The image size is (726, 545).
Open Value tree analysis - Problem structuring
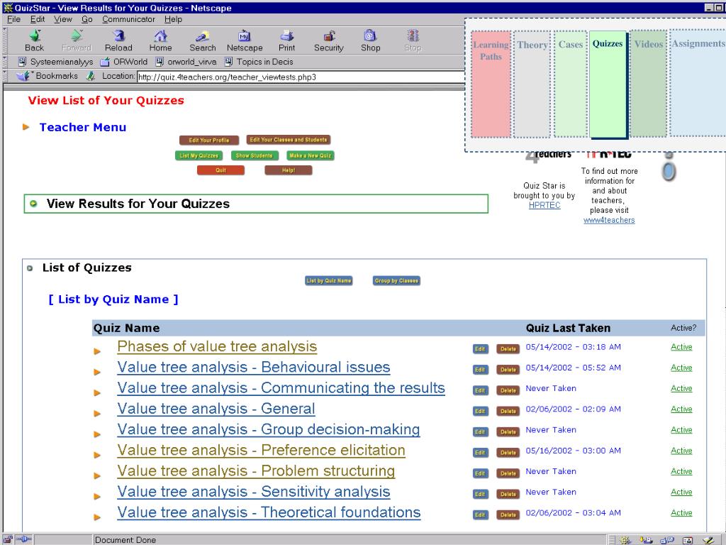[x=256, y=471]
